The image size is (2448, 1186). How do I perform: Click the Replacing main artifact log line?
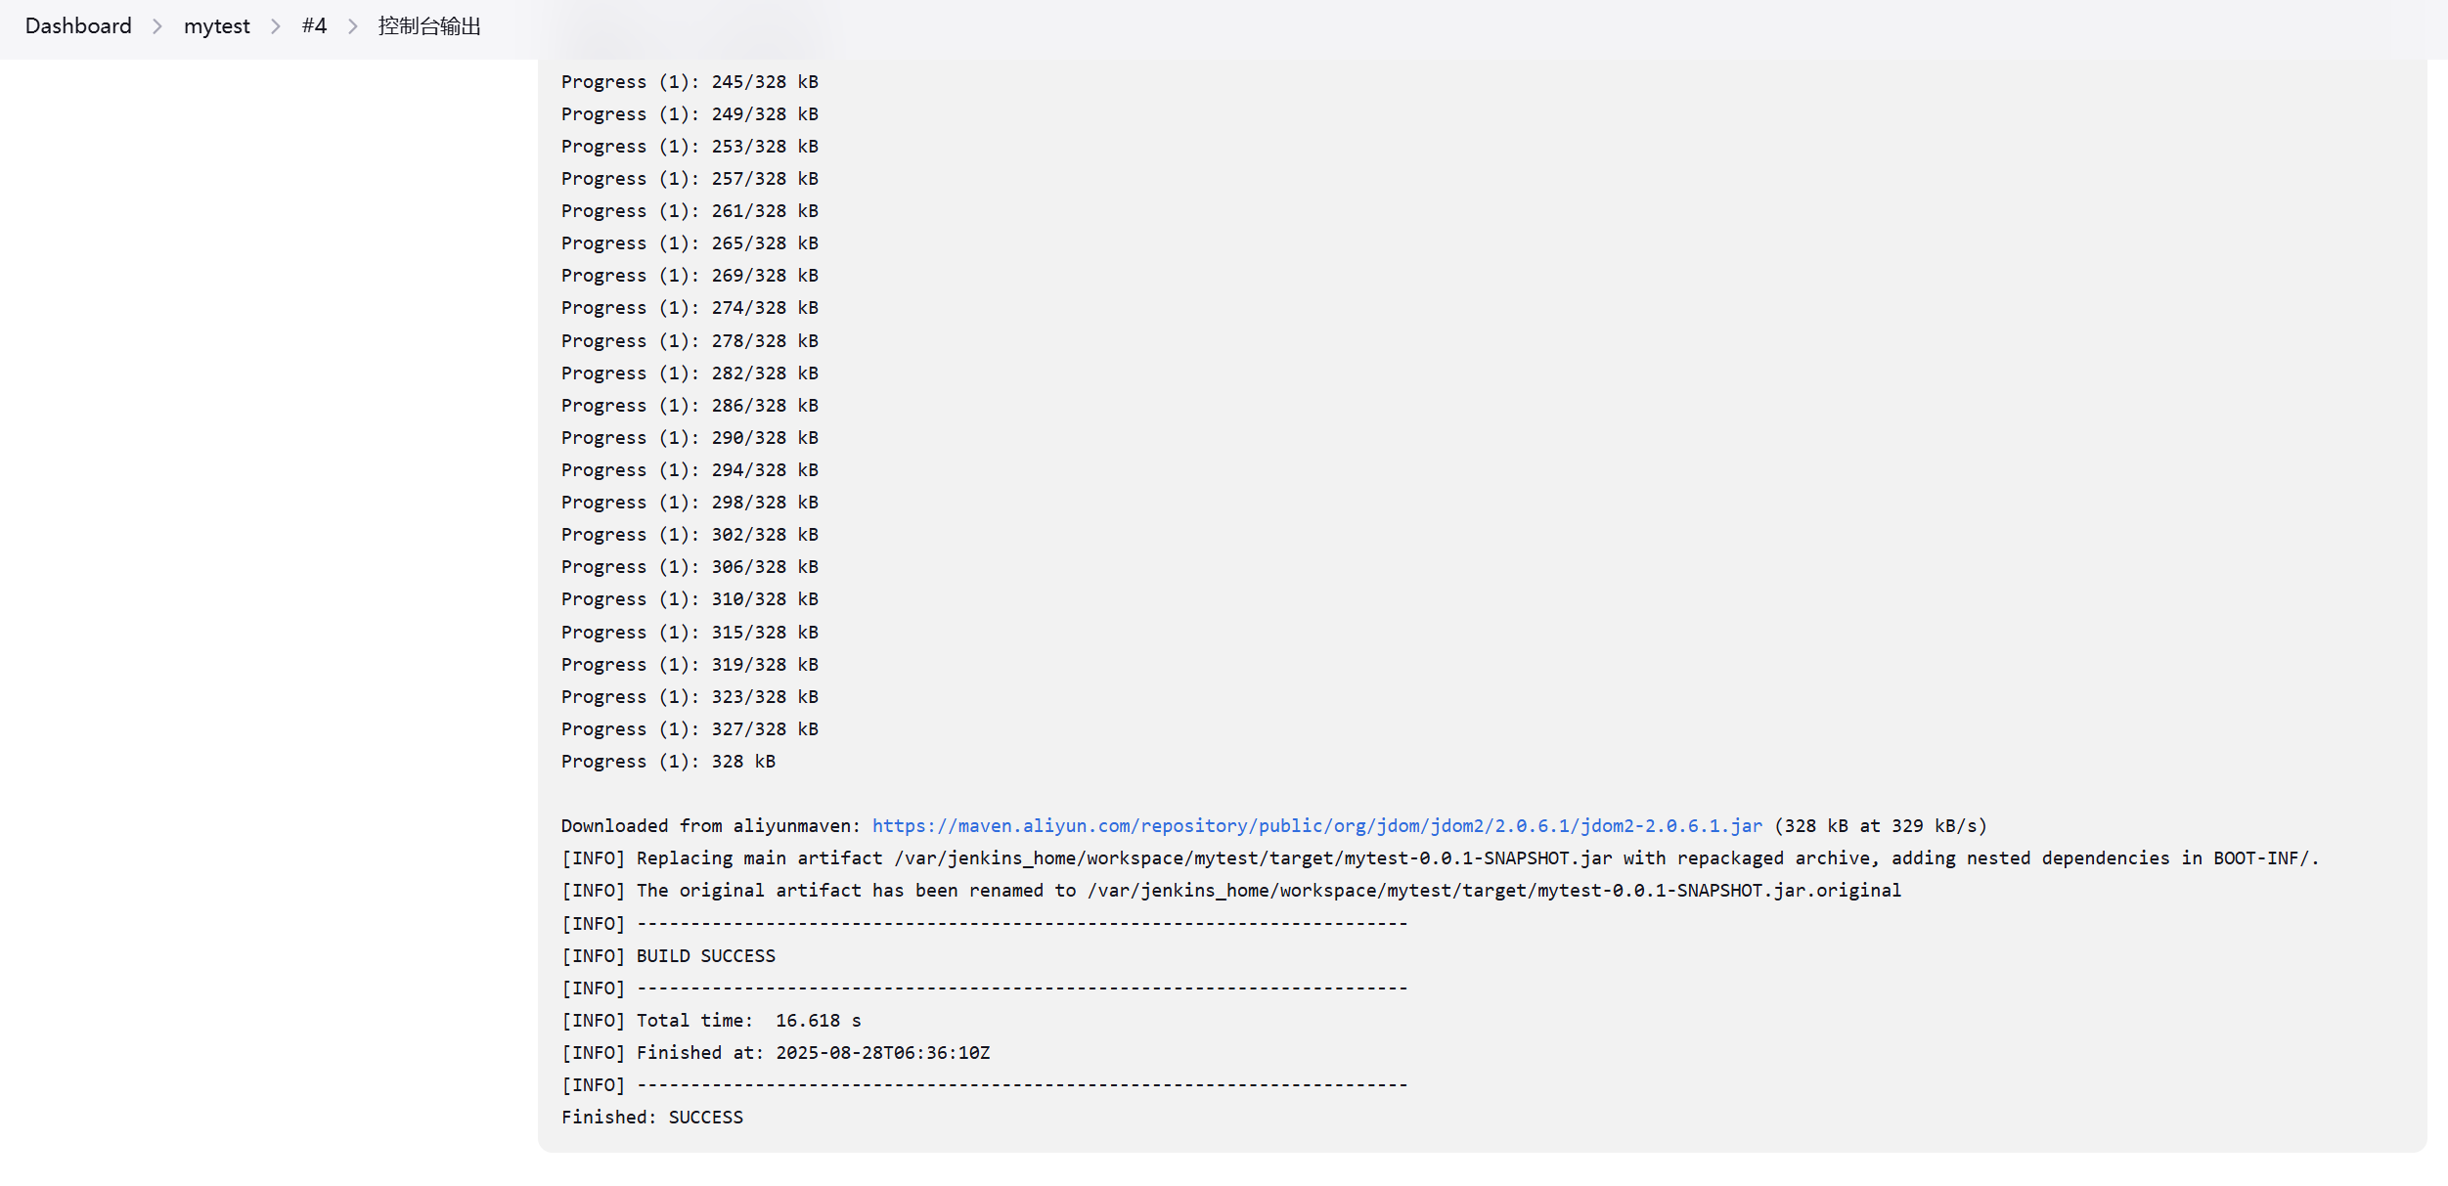point(1440,858)
